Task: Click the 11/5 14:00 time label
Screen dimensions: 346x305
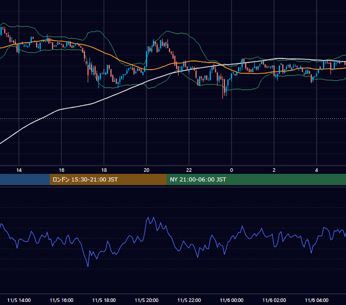Action: (19, 300)
